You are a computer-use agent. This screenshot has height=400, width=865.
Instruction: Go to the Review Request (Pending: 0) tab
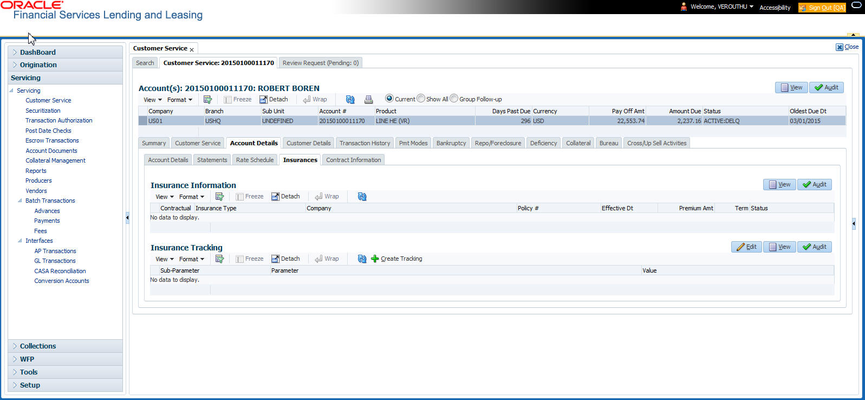[321, 63]
